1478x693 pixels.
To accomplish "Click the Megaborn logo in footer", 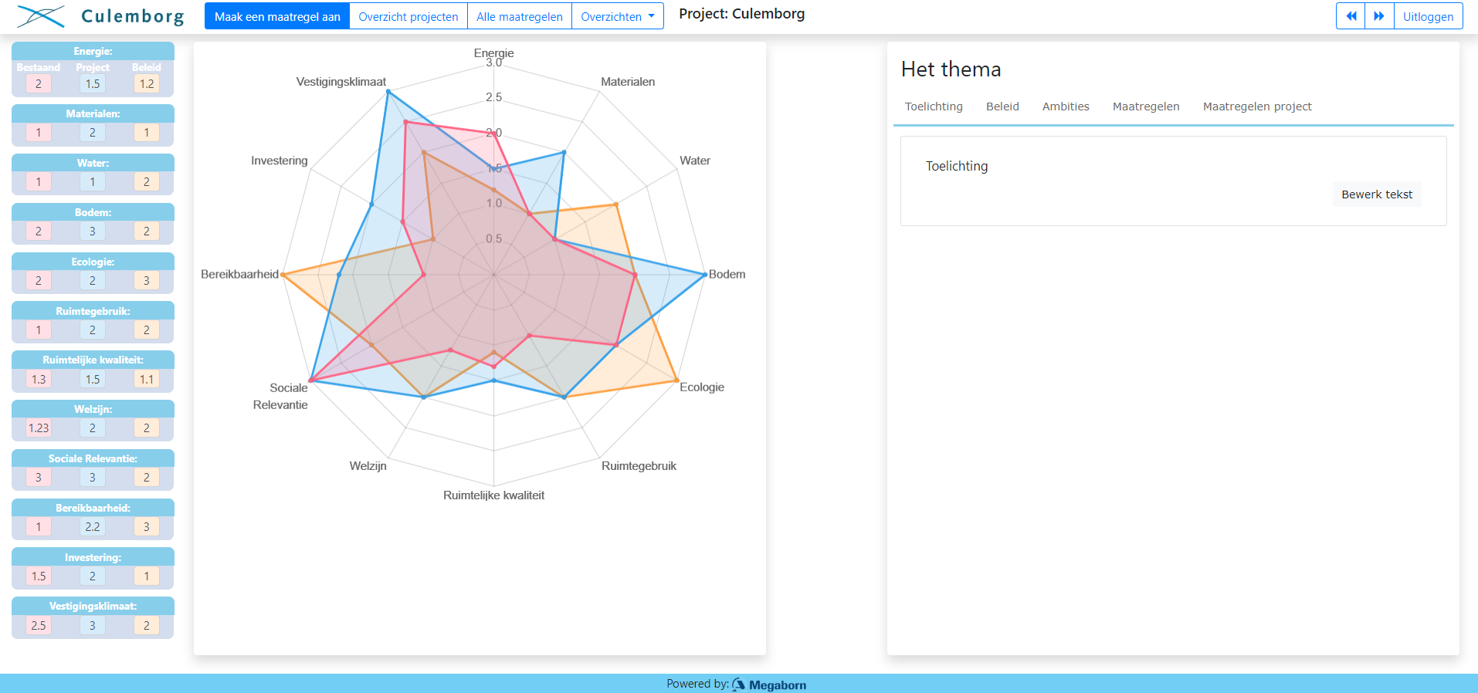I will pos(769,685).
